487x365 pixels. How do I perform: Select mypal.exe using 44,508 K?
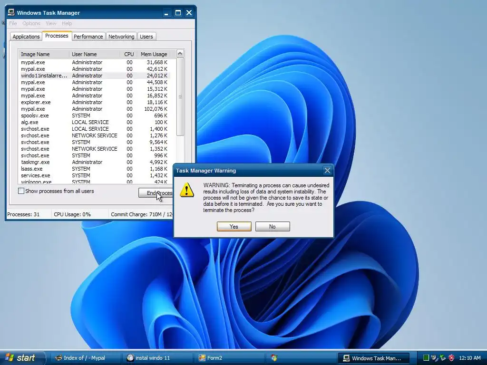(x=94, y=82)
